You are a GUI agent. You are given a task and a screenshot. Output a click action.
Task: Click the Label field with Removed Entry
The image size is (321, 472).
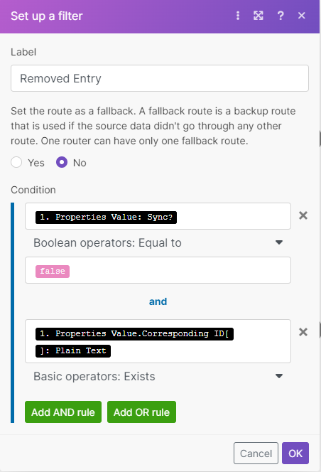pos(160,78)
